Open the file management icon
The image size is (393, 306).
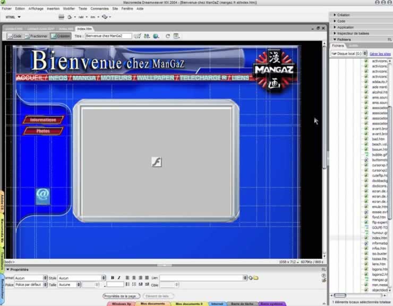[x=147, y=36]
